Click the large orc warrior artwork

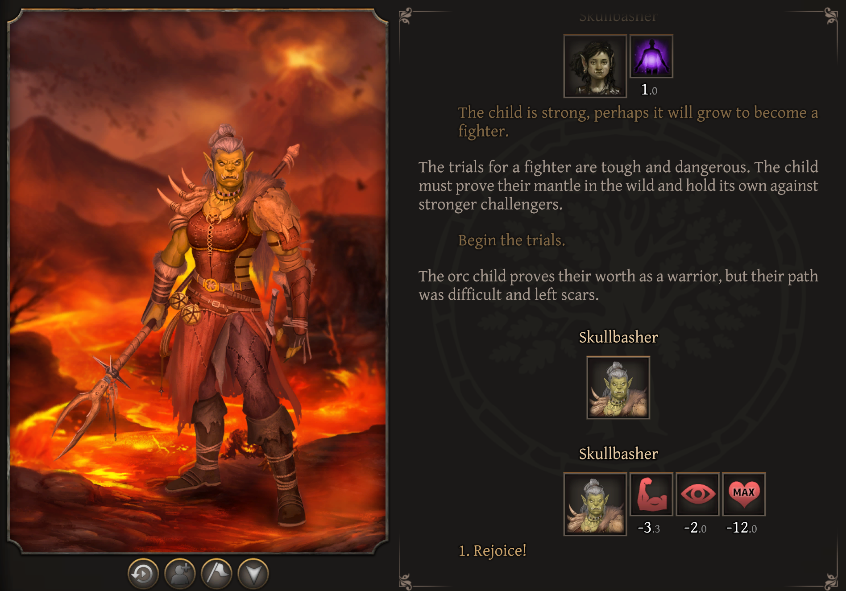[x=198, y=281]
